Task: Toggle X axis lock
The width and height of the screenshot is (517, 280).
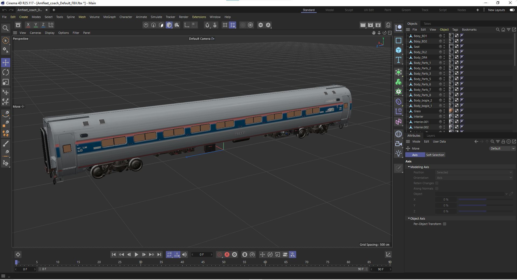Action: (28, 25)
